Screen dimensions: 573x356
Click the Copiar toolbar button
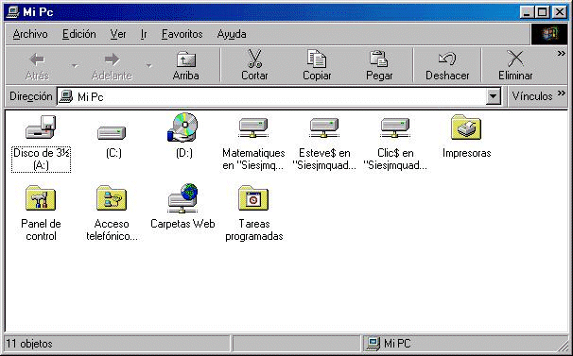coord(317,65)
